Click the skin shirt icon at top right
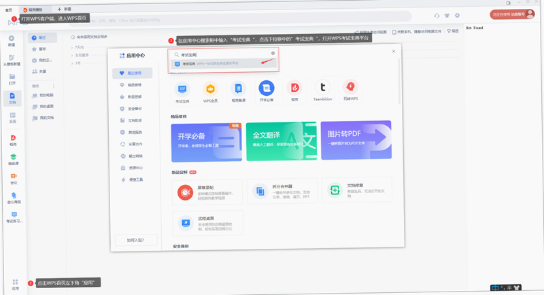544x295 pixels. tap(447, 16)
